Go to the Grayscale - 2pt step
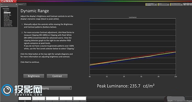Viewport: 192px width, 102px height. click(7, 14)
